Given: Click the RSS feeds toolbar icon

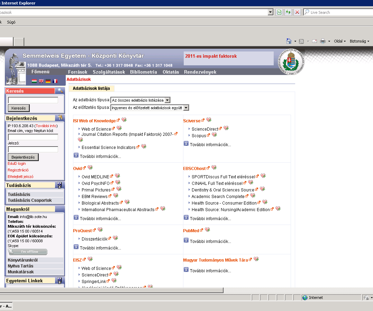Looking at the screenshot, I should (x=301, y=41).
